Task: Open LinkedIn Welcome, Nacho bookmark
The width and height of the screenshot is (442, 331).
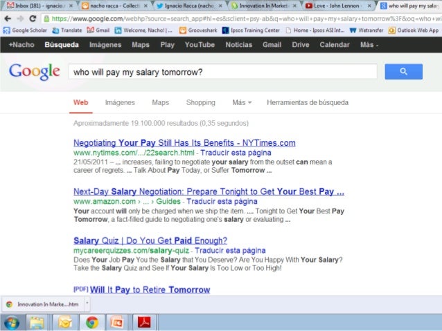Action: click(x=143, y=30)
